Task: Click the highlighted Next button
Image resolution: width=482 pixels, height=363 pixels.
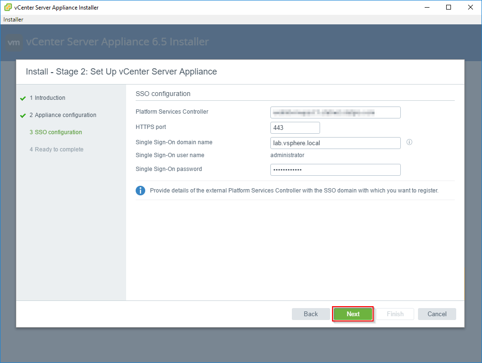Action: point(353,314)
